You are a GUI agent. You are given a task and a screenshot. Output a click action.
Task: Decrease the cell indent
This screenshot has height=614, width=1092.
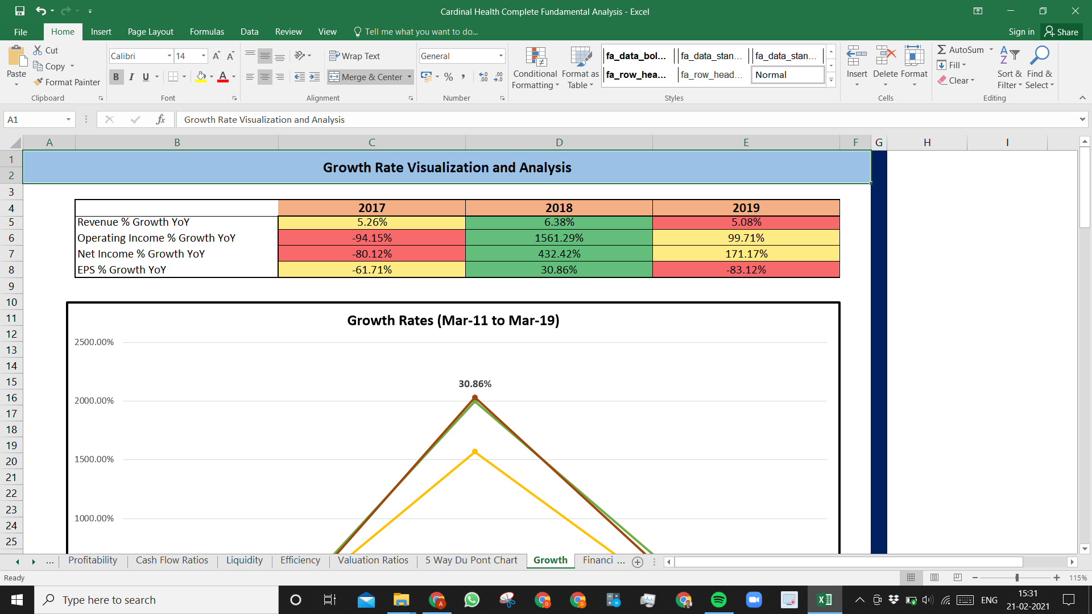coord(300,77)
